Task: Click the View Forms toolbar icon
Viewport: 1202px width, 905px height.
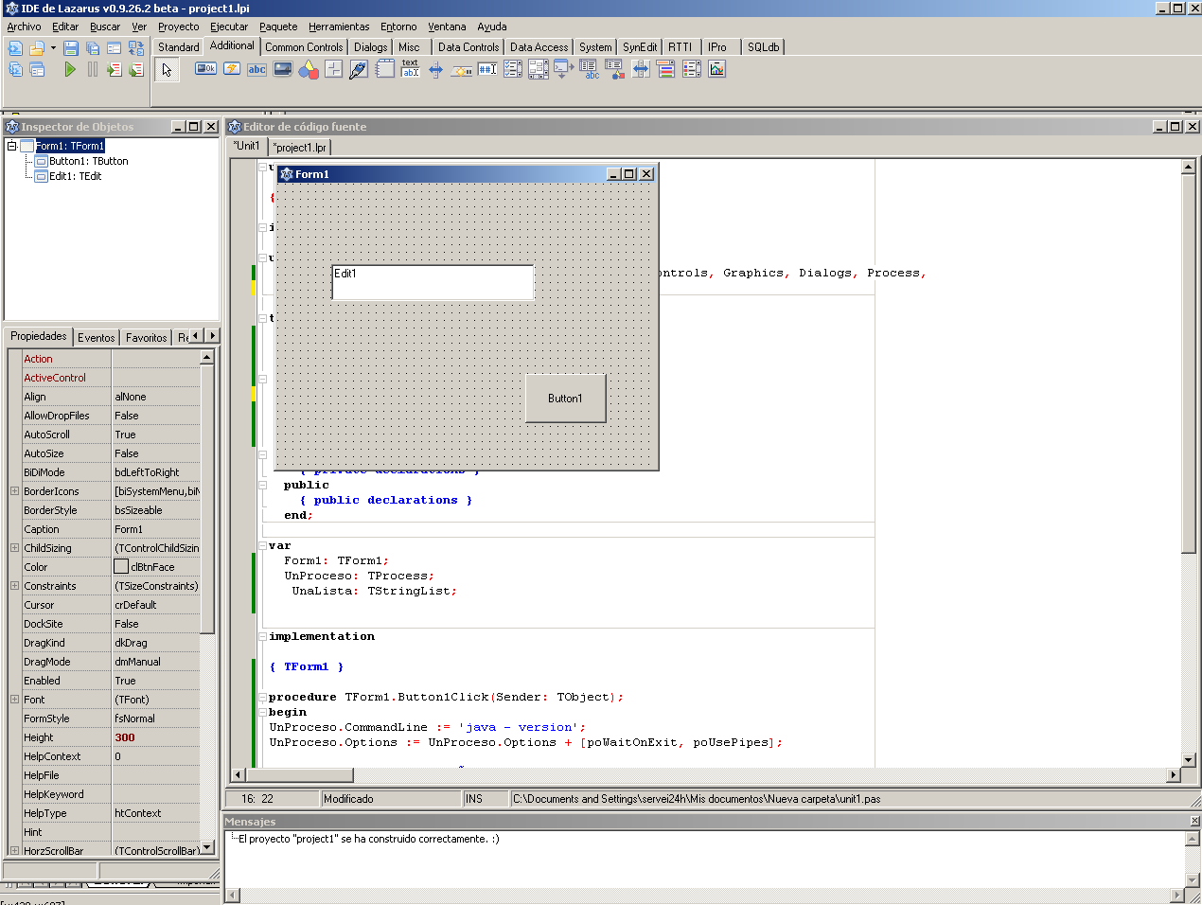Action: [x=37, y=69]
